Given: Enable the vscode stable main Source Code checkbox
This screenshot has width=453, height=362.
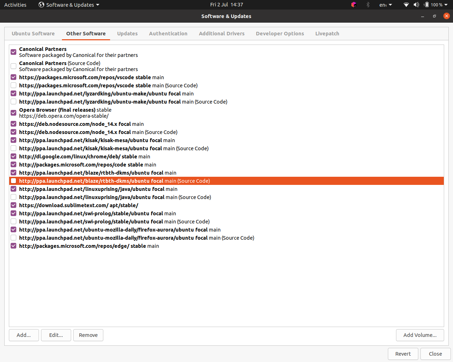Looking at the screenshot, I should point(13,85).
